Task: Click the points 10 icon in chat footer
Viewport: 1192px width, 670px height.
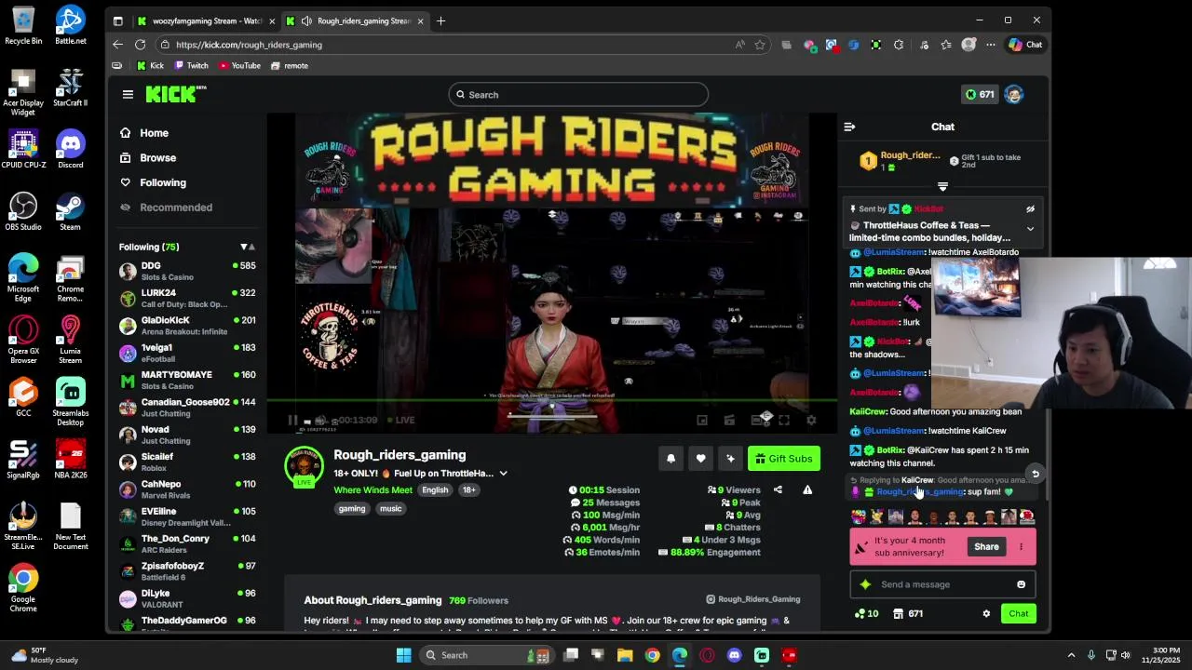Action: [x=866, y=613]
